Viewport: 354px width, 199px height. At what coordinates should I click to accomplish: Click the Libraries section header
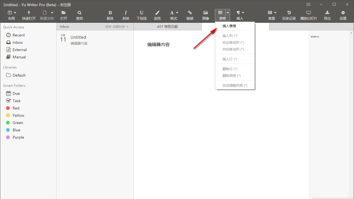(10, 67)
